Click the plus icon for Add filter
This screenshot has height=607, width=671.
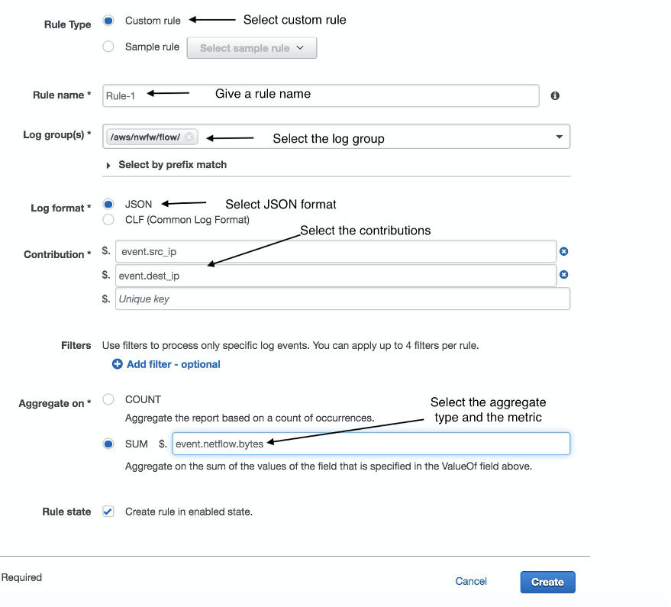(x=118, y=364)
